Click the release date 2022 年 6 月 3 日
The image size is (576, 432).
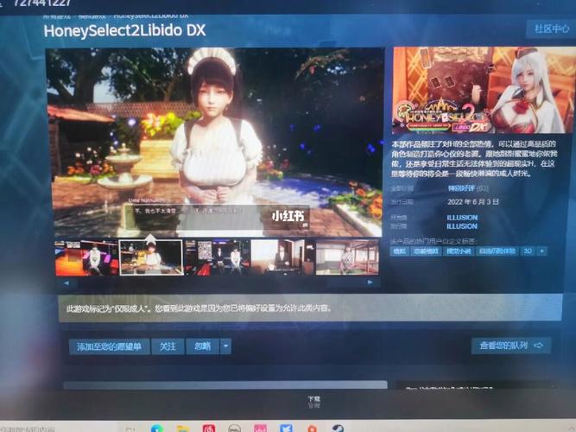[473, 202]
